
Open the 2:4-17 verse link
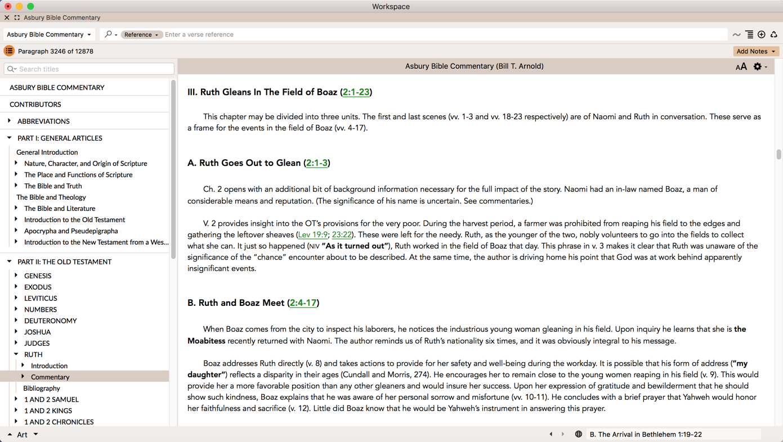tap(303, 303)
